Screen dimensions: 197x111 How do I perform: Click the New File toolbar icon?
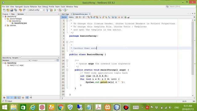pos(4,10)
